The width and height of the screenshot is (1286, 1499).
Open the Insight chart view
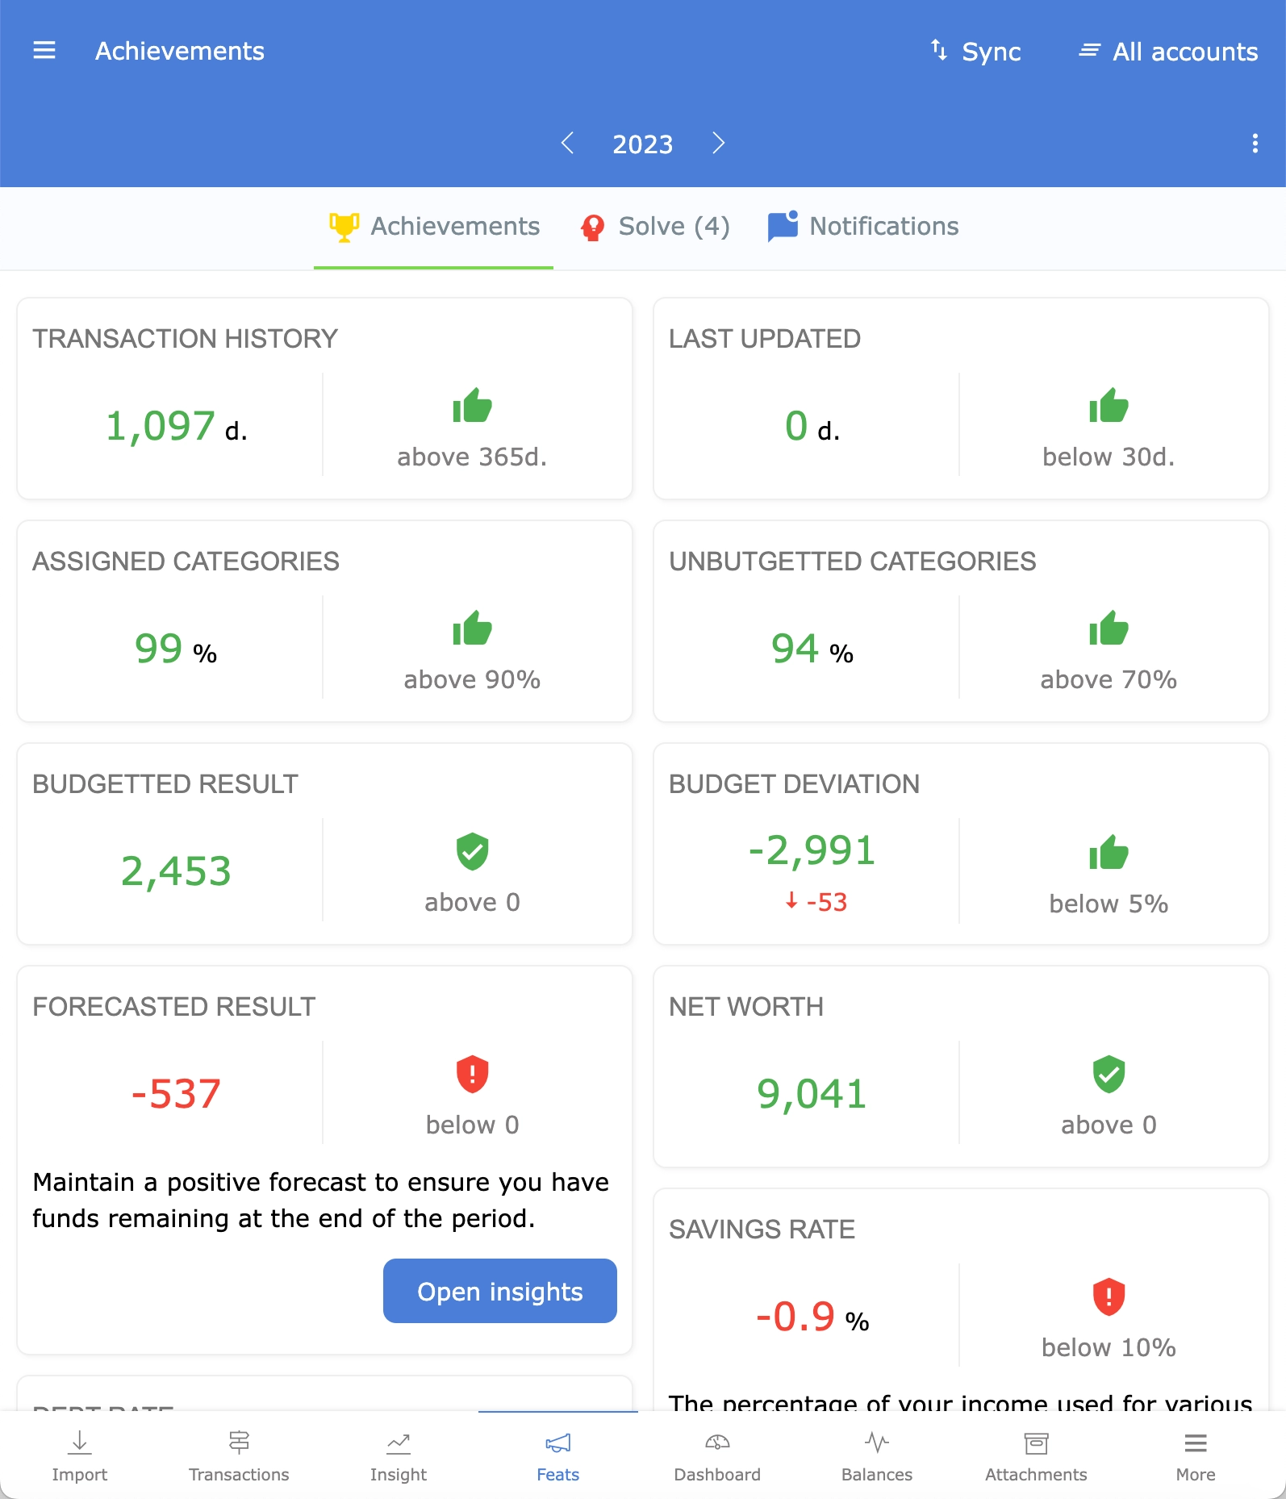point(399,1455)
